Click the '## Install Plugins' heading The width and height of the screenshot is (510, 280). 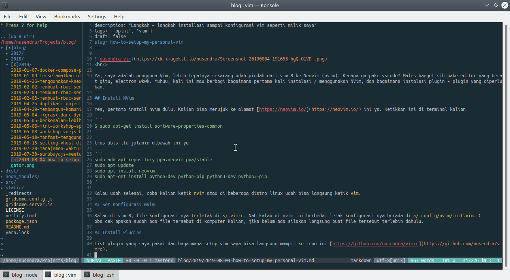(118, 233)
